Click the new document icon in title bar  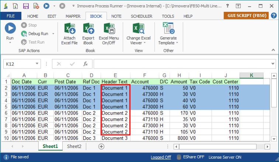[x=15, y=6]
